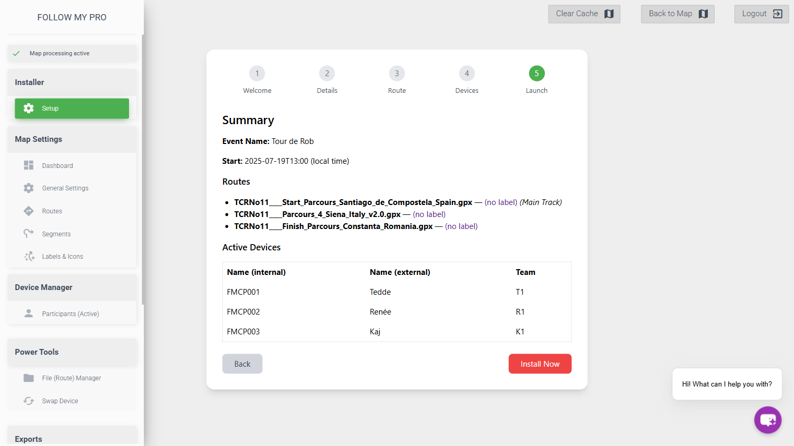The width and height of the screenshot is (794, 446).
Task: Click the Clear Cache button
Action: pyautogui.click(x=584, y=14)
